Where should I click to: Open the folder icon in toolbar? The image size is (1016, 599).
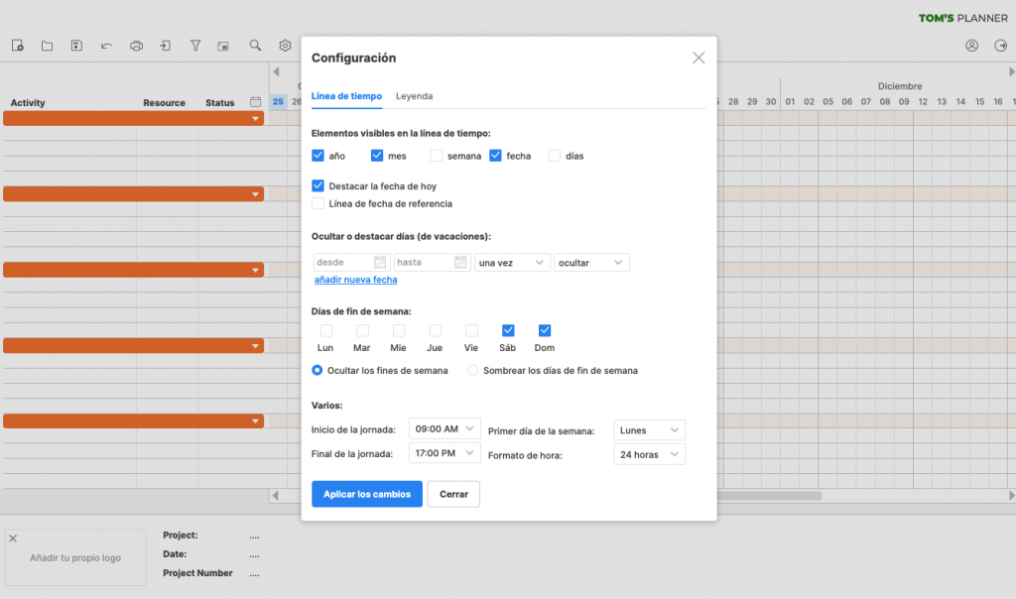click(47, 46)
